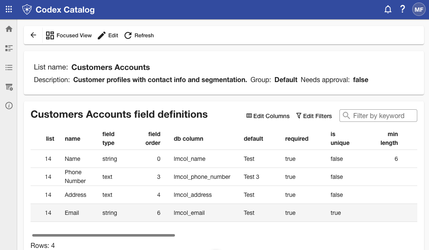Open Edit Filters
The width and height of the screenshot is (429, 250).
point(314,116)
